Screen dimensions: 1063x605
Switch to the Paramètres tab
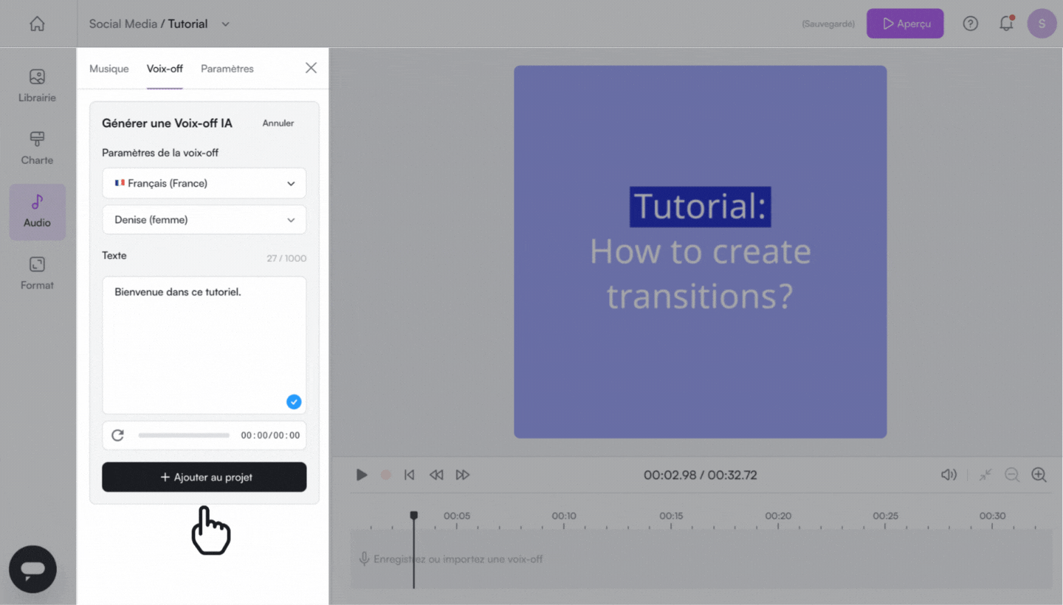(x=227, y=69)
